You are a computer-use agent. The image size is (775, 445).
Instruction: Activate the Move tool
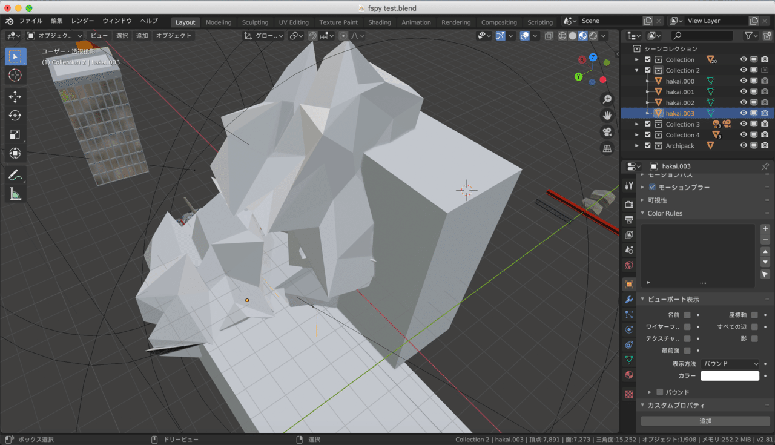pos(16,97)
